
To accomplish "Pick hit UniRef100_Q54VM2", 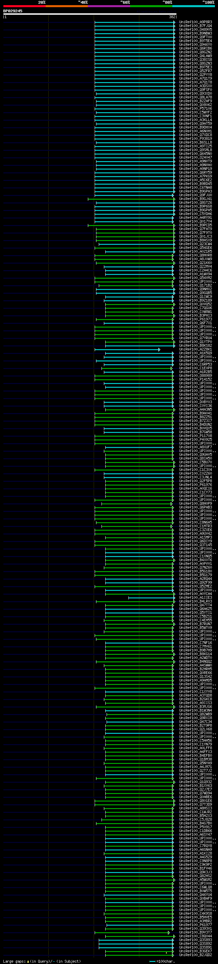I will (196, 278).
